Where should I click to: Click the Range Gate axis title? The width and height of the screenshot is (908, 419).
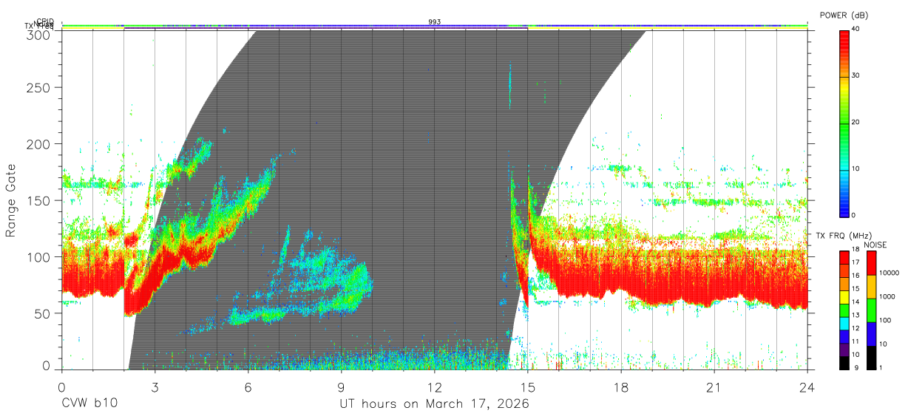pos(11,201)
